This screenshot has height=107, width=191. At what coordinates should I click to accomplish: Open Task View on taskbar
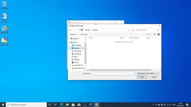pyautogui.click(x=55, y=105)
